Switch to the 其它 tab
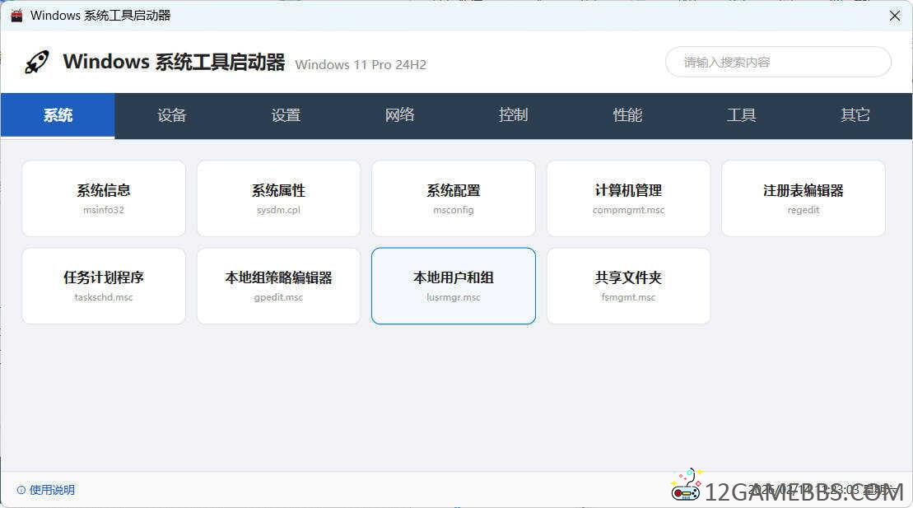Screen dimensions: 913x508 pyautogui.click(x=855, y=115)
